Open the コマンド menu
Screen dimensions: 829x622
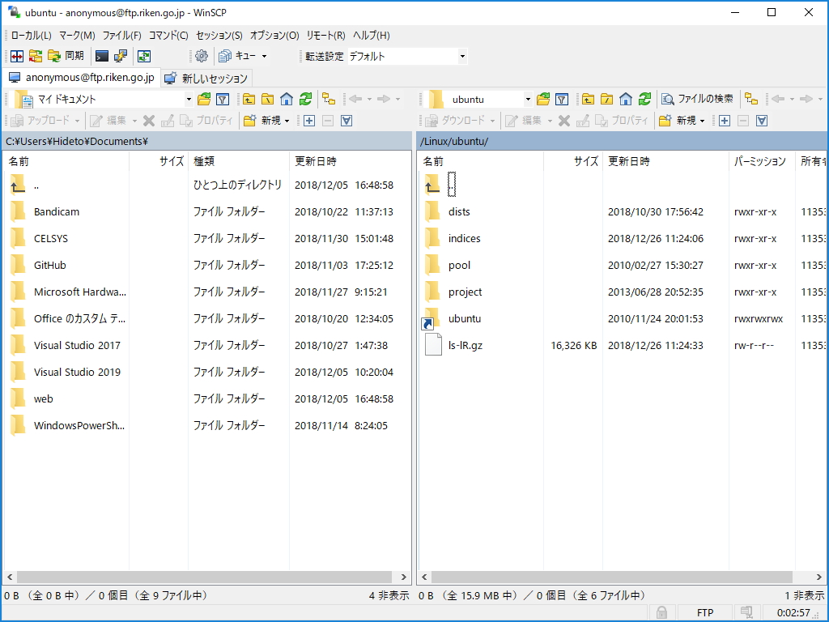[x=167, y=35]
